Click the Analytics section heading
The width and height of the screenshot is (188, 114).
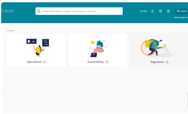point(11,31)
